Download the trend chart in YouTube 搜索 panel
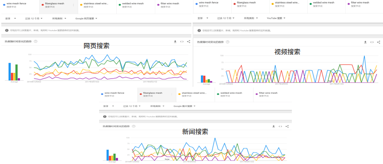 (365, 42)
